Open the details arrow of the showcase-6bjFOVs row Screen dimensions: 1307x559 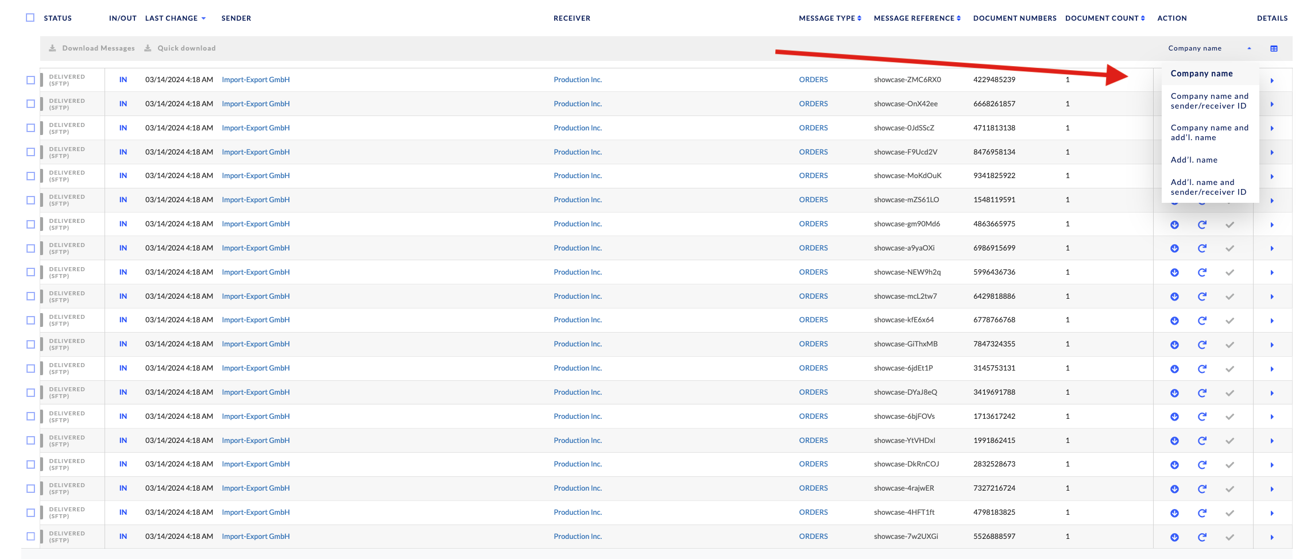1272,417
